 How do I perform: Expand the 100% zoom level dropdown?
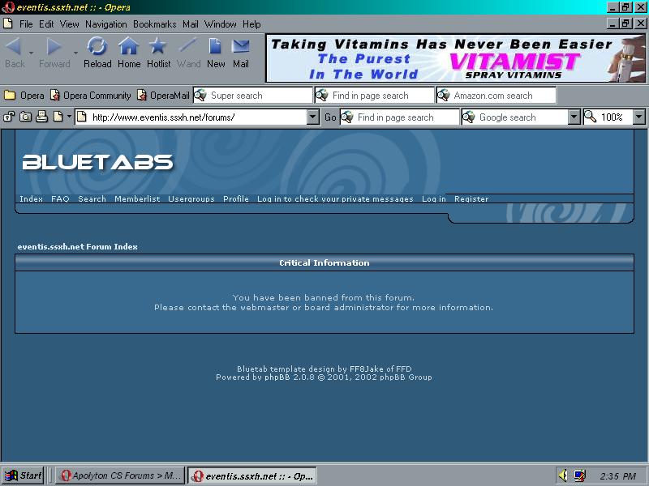click(x=638, y=117)
